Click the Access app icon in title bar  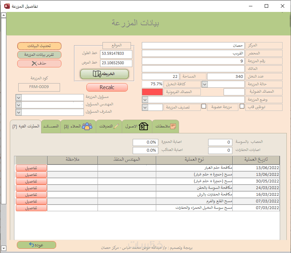tap(7, 6)
